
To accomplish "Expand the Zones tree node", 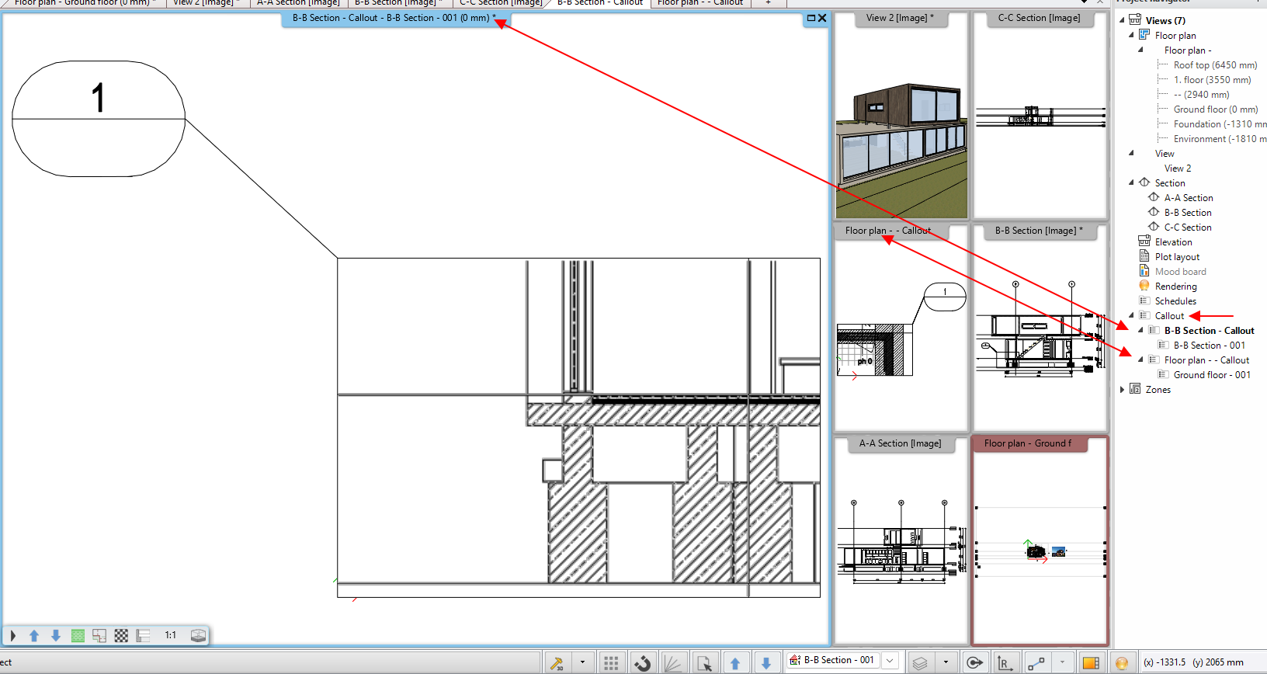I will point(1122,390).
